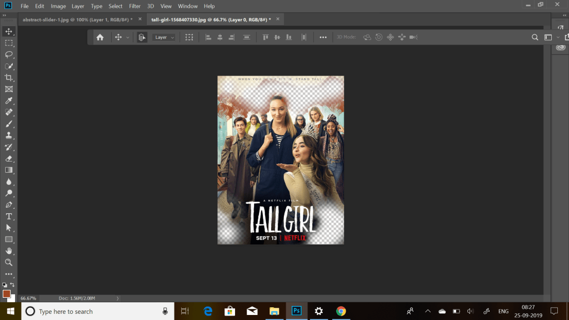Swap foreground and background colors
Image resolution: width=569 pixels, height=320 pixels.
[x=13, y=285]
